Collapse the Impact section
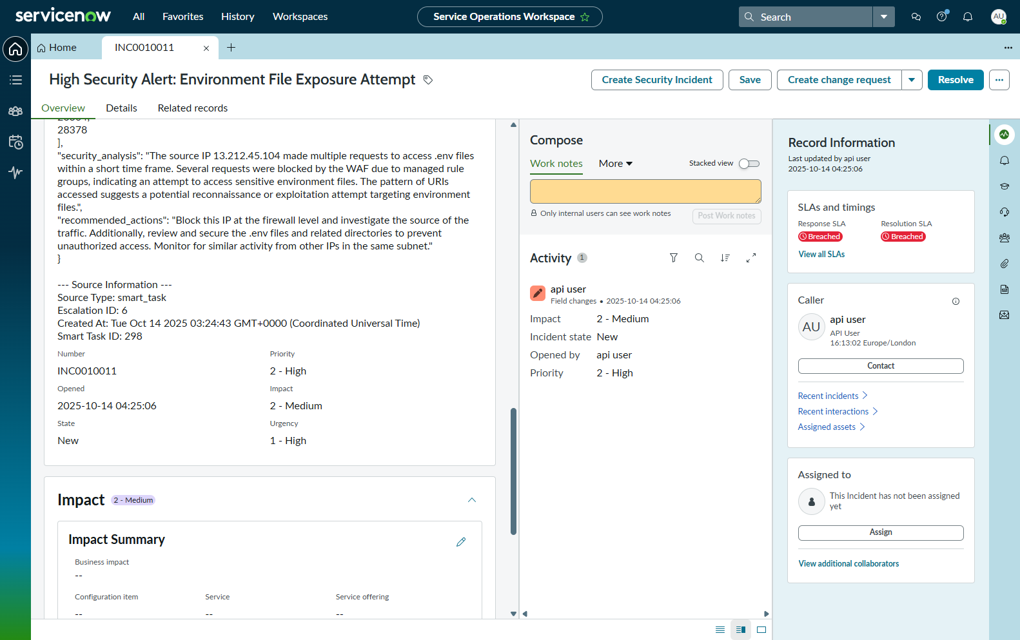 pos(472,500)
